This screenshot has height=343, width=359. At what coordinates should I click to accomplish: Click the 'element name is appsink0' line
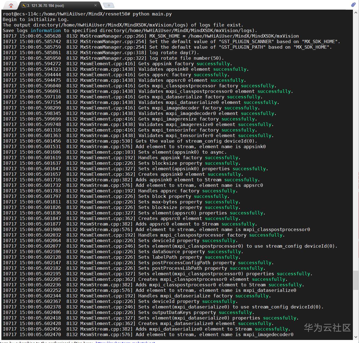point(134,146)
